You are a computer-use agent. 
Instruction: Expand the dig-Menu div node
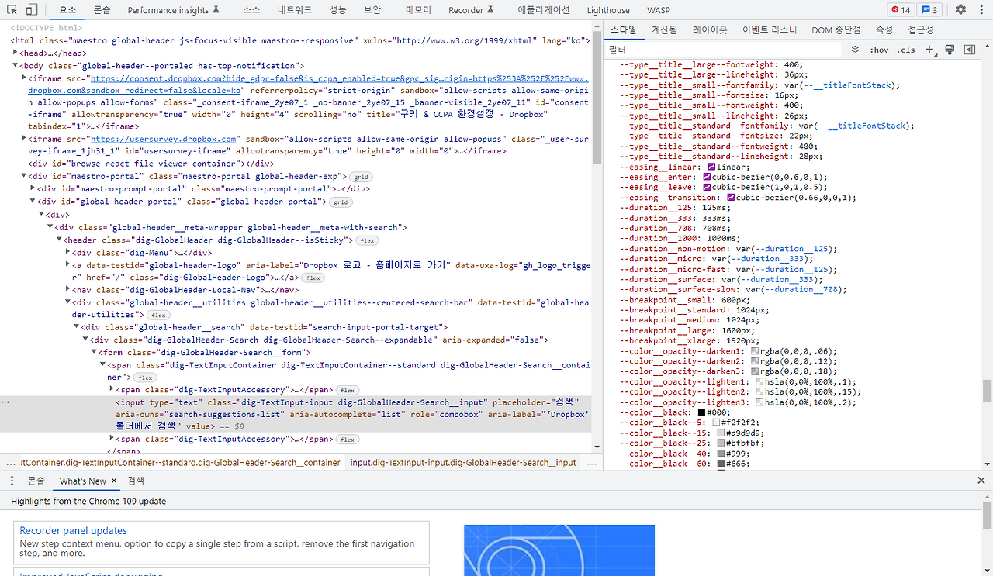[67, 253]
